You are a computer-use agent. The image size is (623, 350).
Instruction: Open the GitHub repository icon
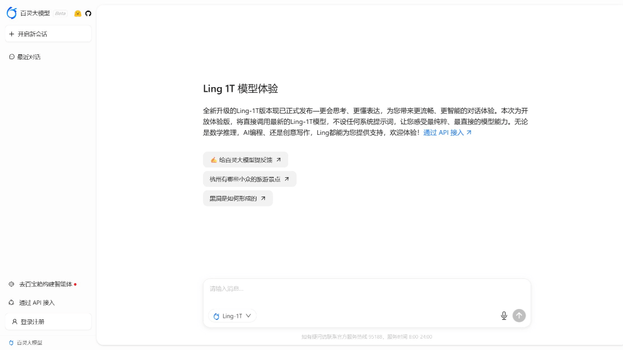point(88,13)
